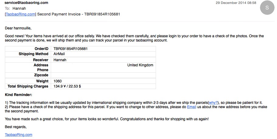Click the 'Best regards' closing text
The width and height of the screenshot is (277, 139).
16,127
